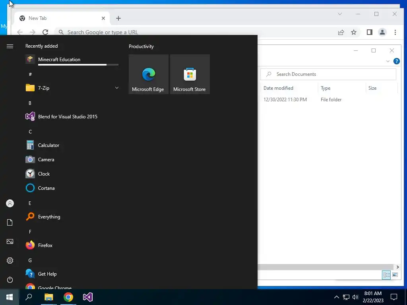407x305 pixels.
Task: Click the Search Documents box in Explorer
Action: pyautogui.click(x=328, y=74)
